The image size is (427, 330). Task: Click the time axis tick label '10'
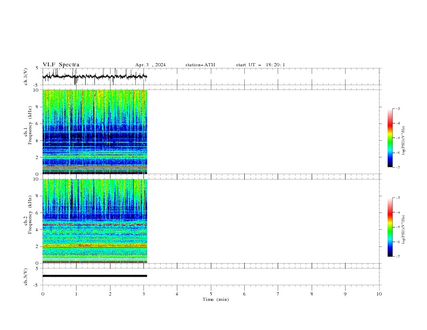379,294
